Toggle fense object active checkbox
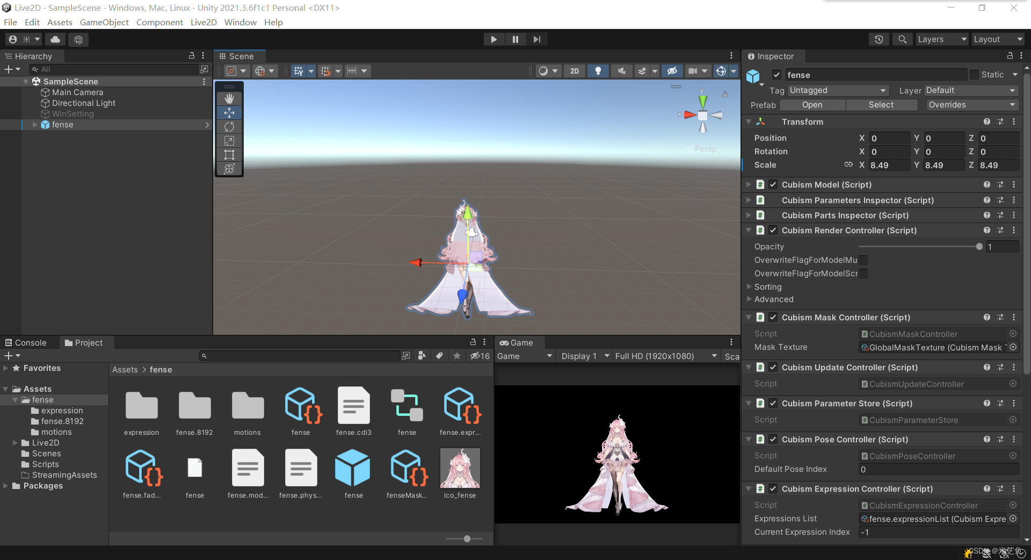Screen dimensions: 1031x560 click(776, 75)
